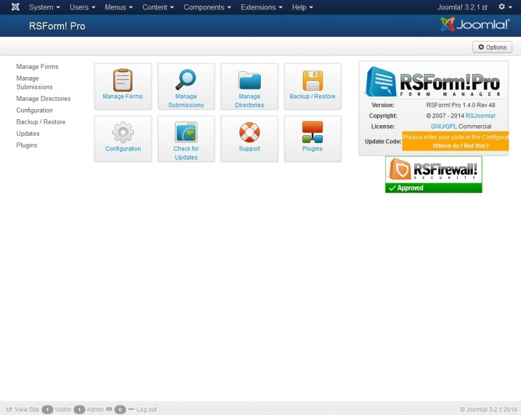Expand the Users dropdown menu

pos(82,7)
